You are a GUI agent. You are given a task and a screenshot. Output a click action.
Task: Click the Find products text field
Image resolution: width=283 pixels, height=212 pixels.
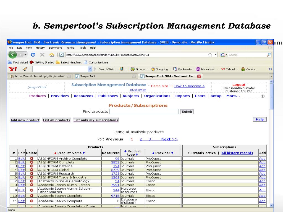point(144,112)
